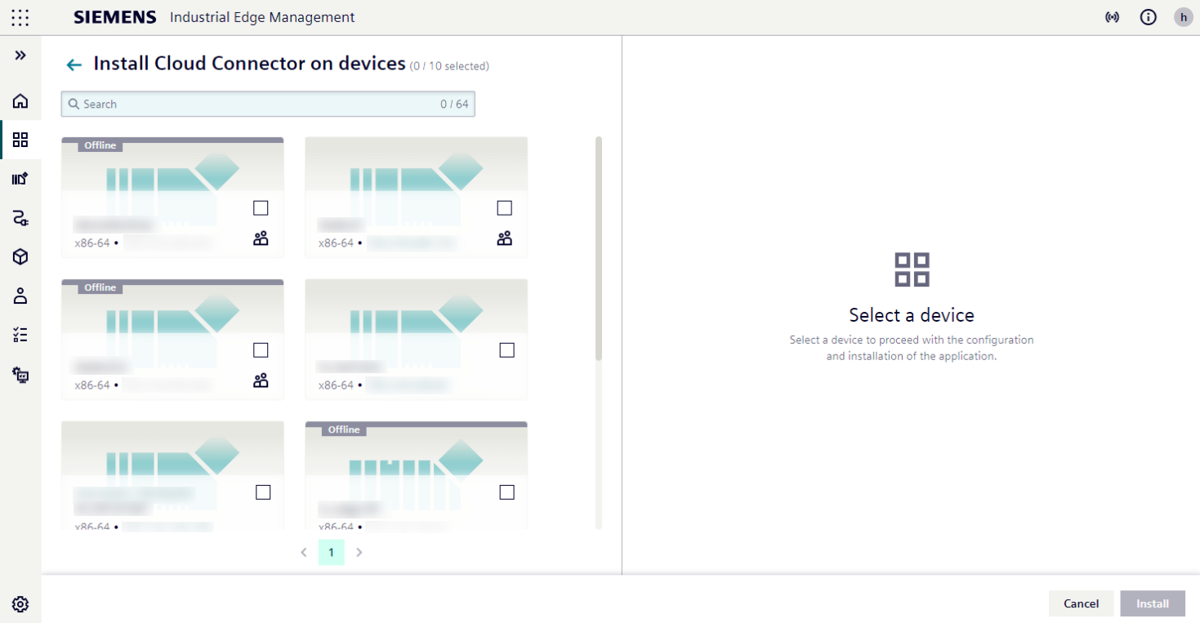1200x623 pixels.
Task: Check the third device card's checkbox
Action: click(261, 349)
